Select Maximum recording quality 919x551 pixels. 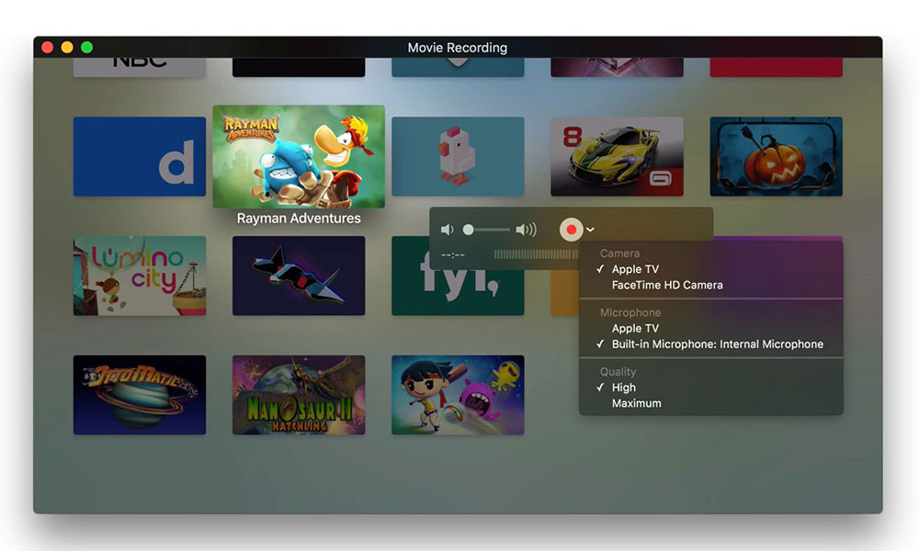(637, 403)
